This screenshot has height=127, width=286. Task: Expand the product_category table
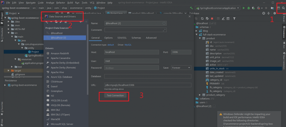tap(200, 95)
